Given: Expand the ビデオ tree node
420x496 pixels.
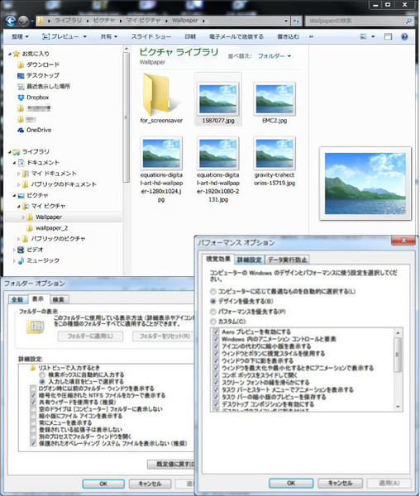Looking at the screenshot, I should [14, 250].
